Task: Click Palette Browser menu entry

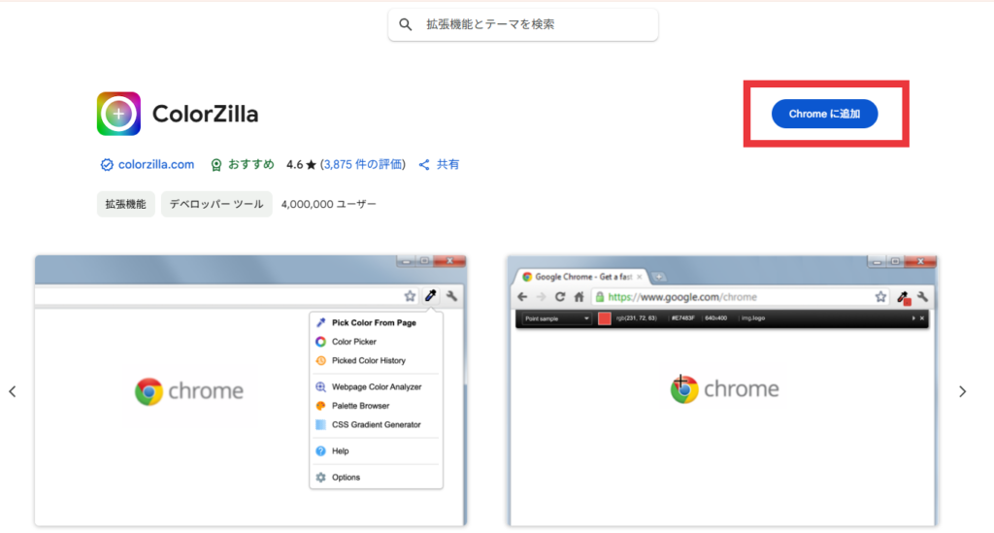Action: [361, 406]
